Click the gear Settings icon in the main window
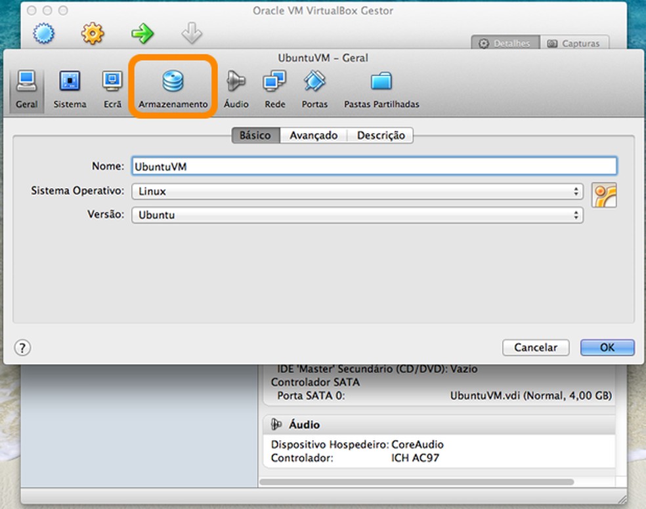This screenshot has height=509, width=646. [x=93, y=33]
